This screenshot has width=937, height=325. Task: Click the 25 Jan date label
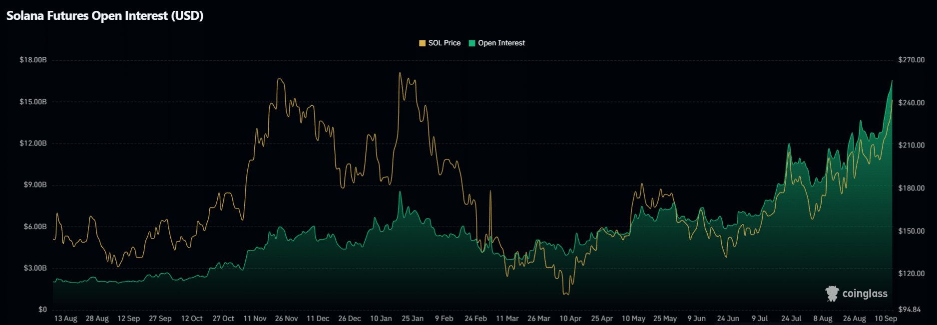tap(412, 319)
